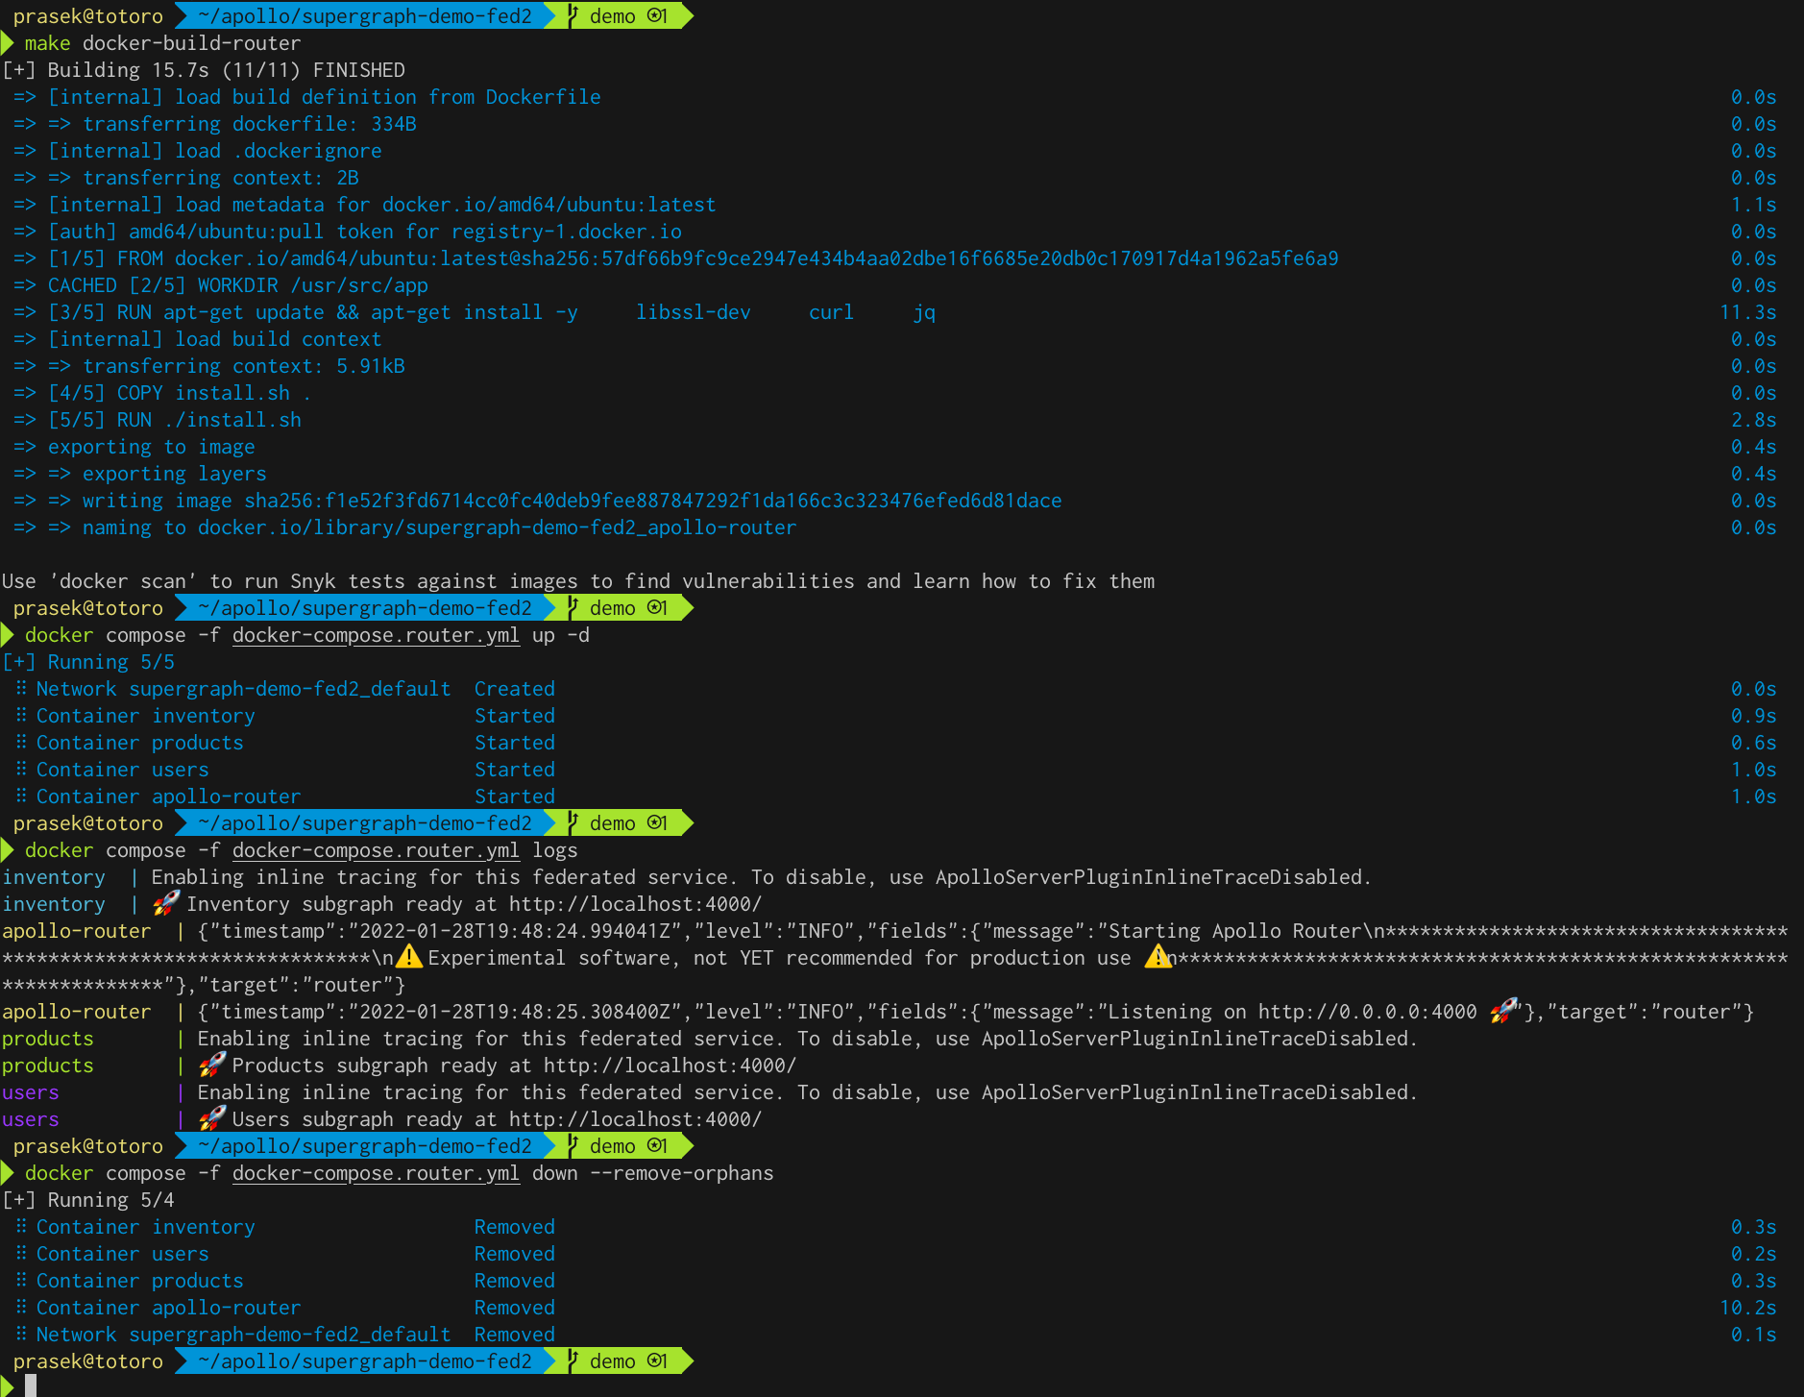Click the empty command line cursor at bottom
The width and height of the screenshot is (1804, 1397).
tap(31, 1385)
